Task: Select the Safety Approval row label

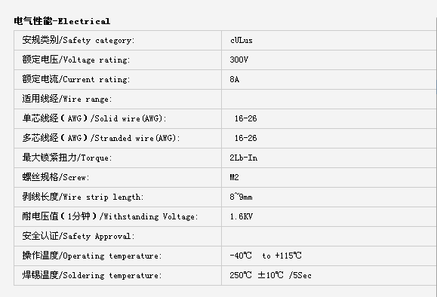Action: [78, 236]
